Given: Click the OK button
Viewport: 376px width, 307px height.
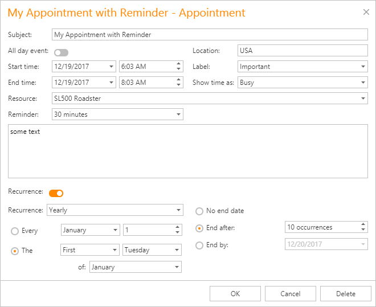Looking at the screenshot, I should coord(235,294).
